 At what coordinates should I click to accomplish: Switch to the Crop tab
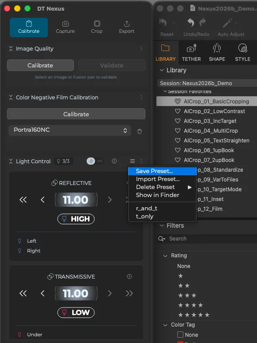click(x=97, y=28)
